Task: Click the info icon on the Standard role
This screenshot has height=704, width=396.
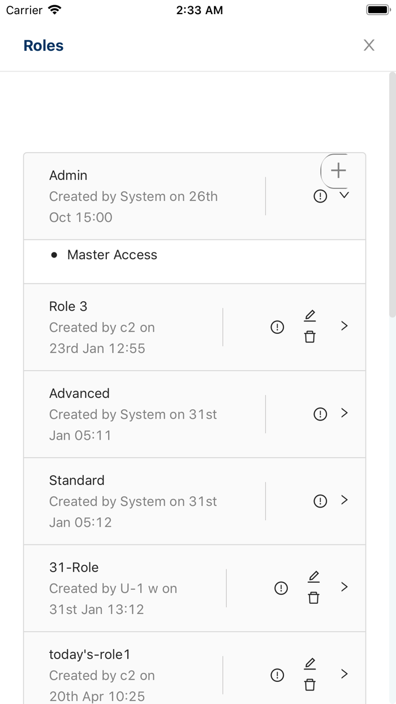Action: click(x=320, y=501)
